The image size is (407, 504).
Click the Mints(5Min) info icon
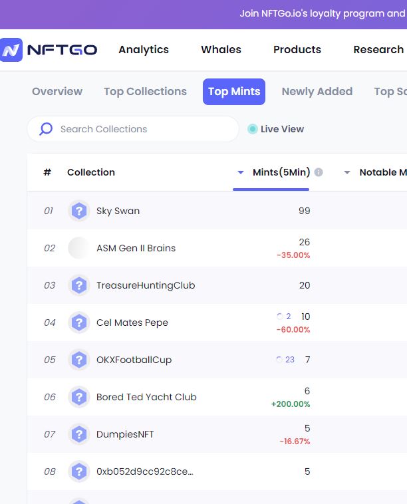point(319,172)
